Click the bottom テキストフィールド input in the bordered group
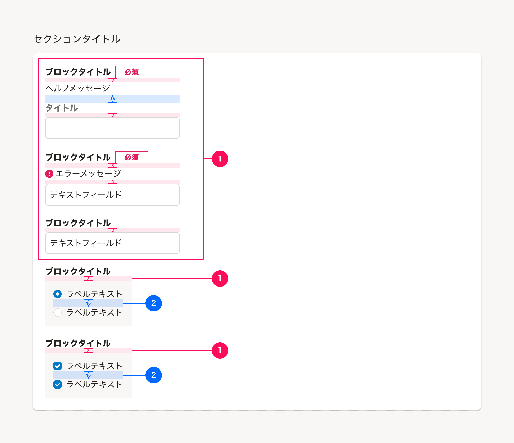Image resolution: width=514 pixels, height=443 pixels. pyautogui.click(x=112, y=243)
